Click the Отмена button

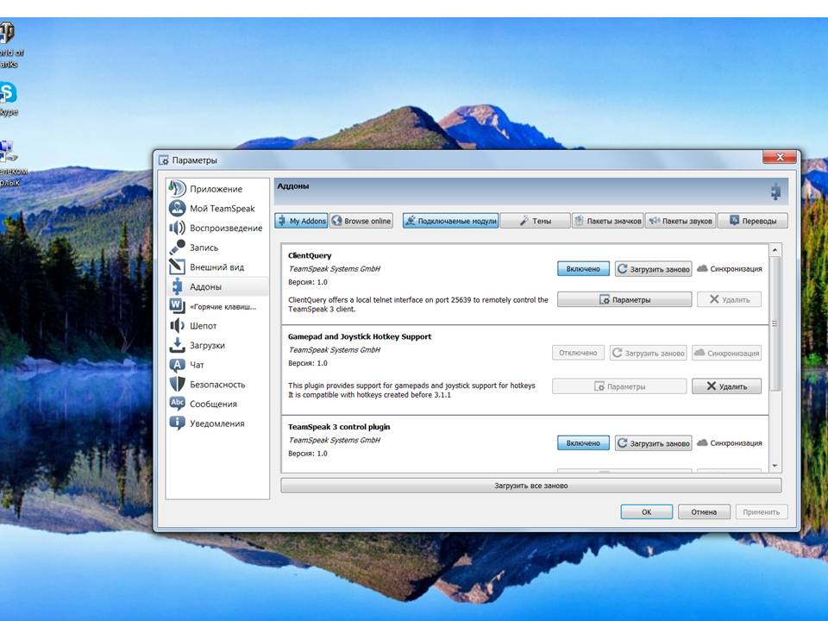tap(704, 511)
